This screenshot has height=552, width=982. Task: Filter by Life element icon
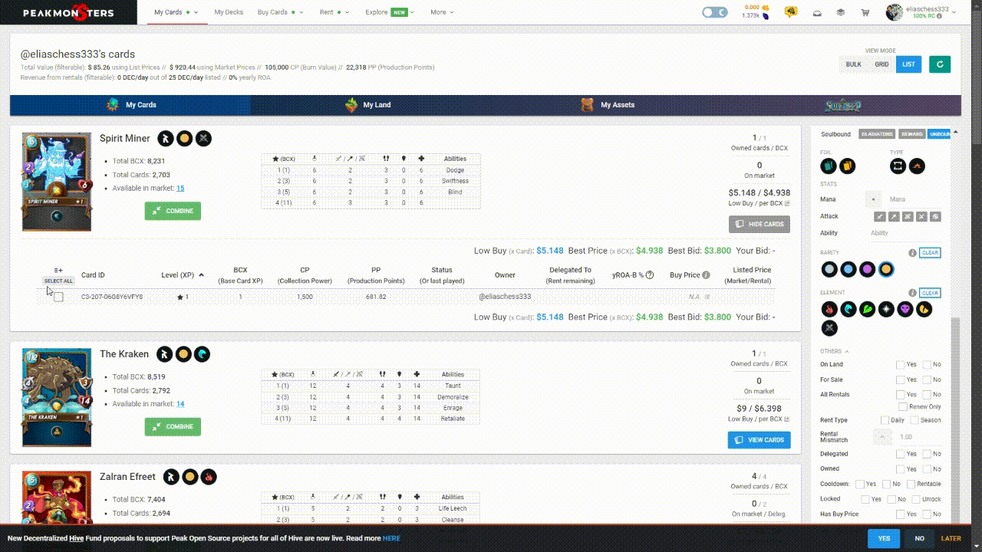(886, 309)
